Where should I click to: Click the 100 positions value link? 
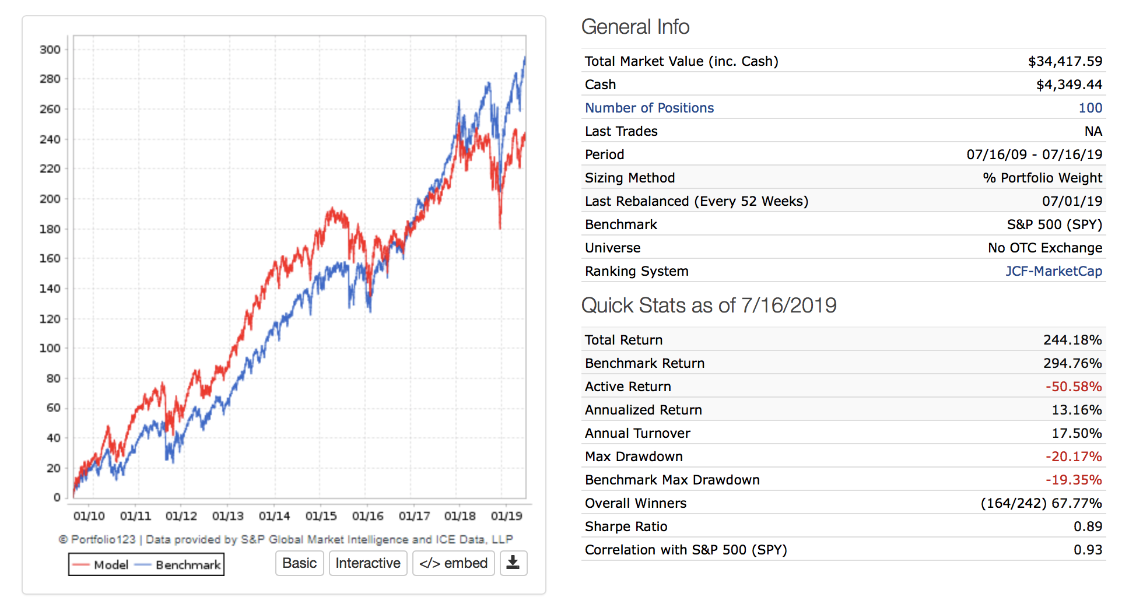1090,108
